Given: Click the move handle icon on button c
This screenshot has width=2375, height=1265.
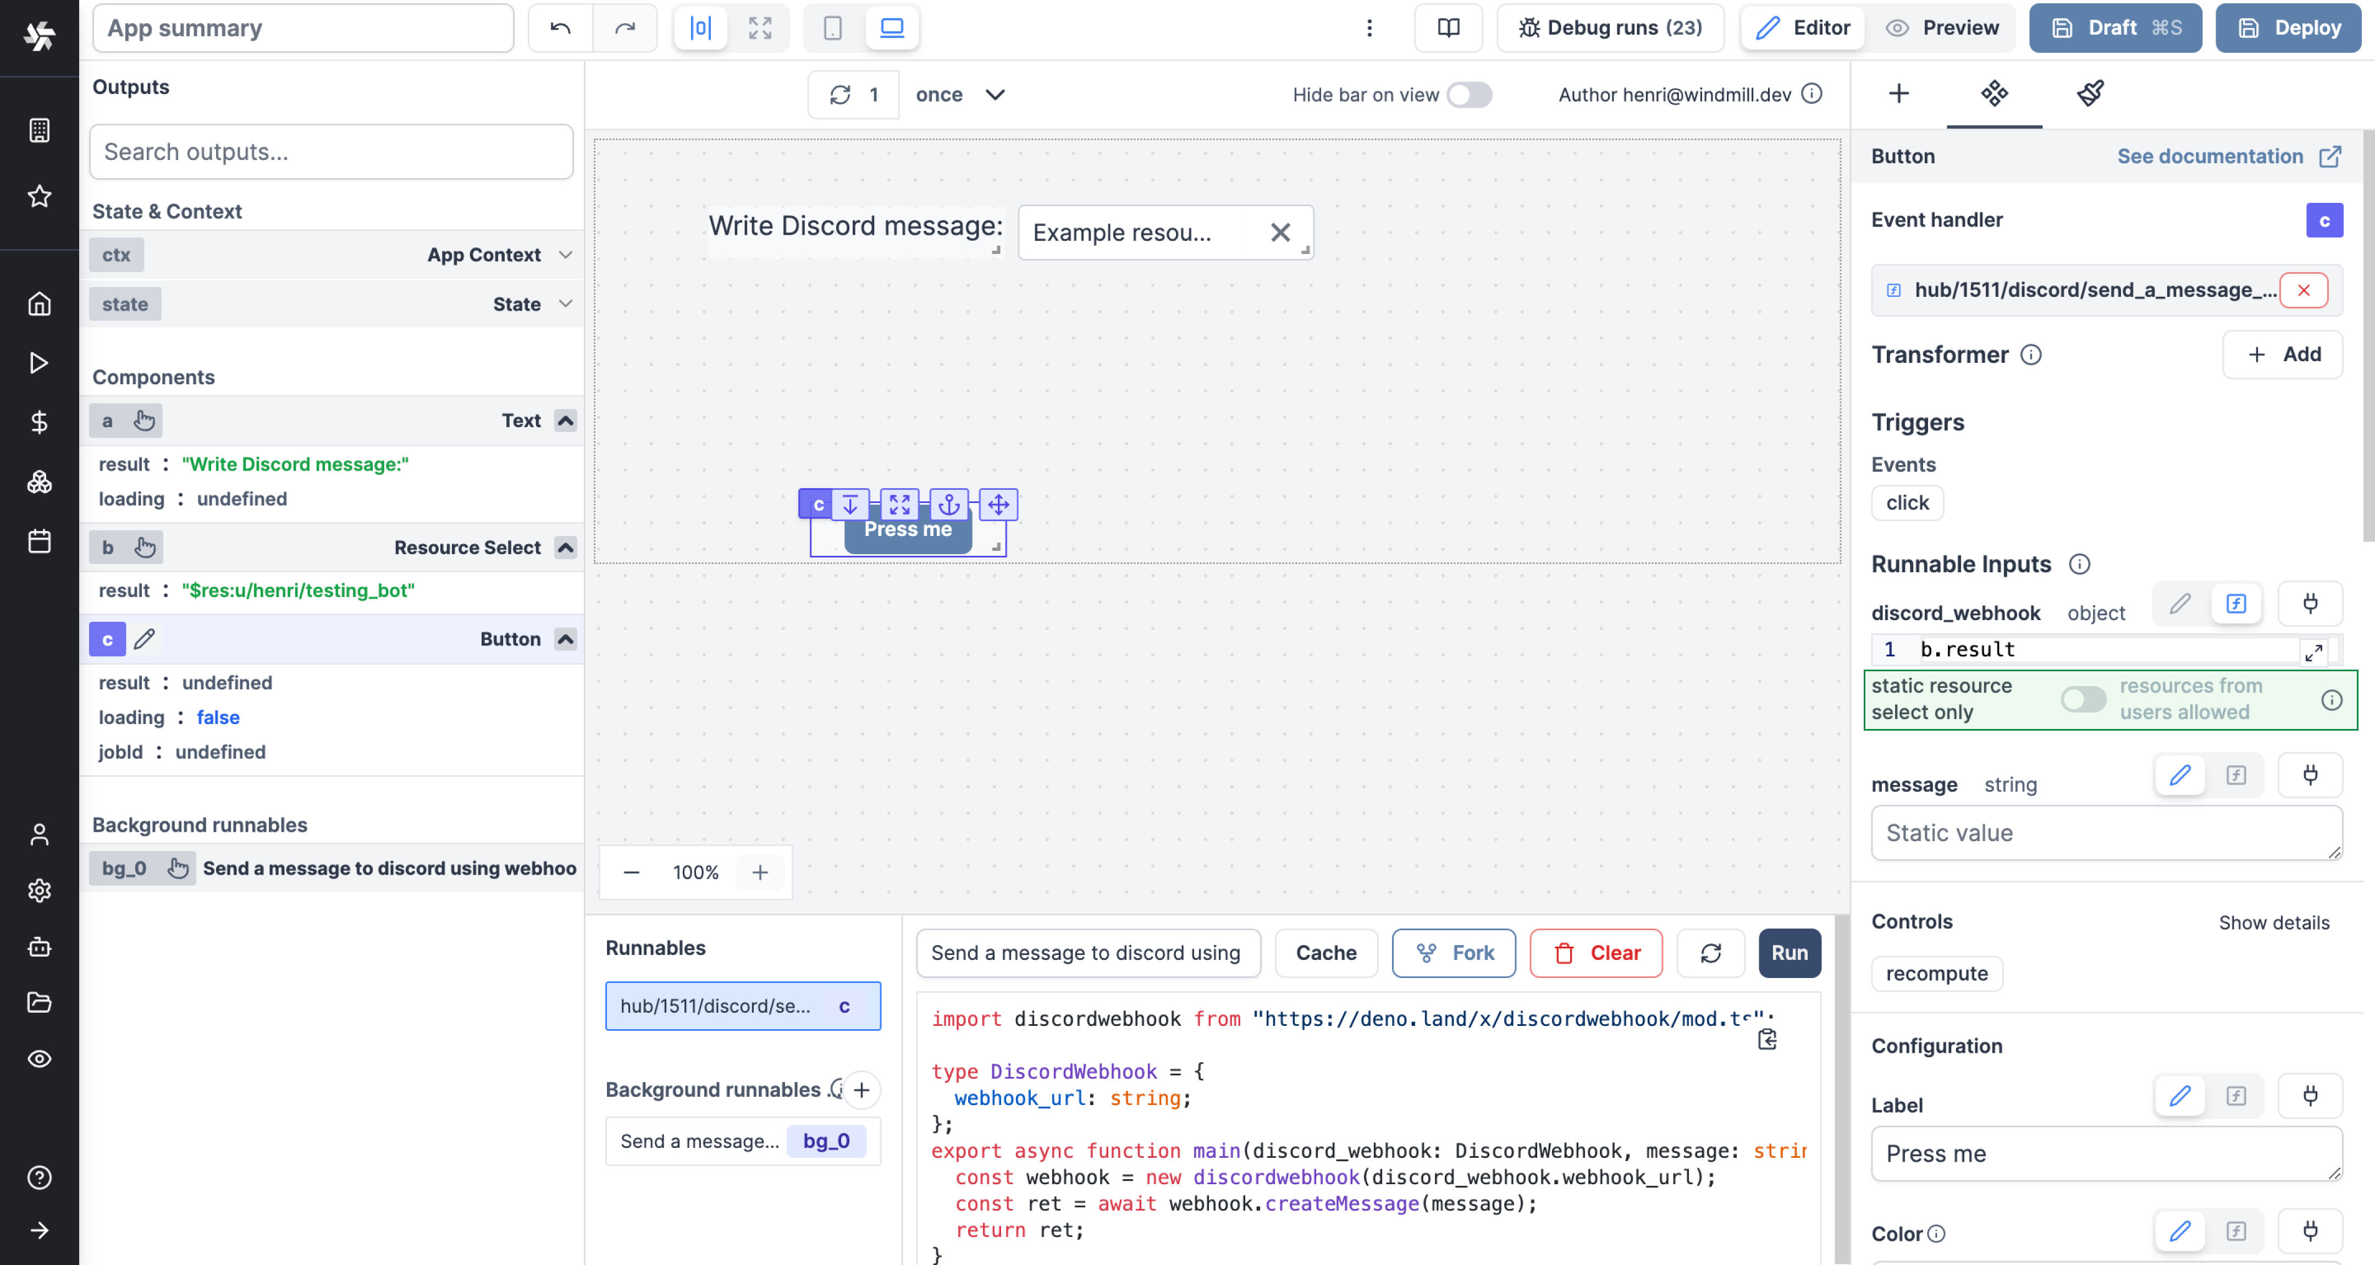Looking at the screenshot, I should click(998, 504).
